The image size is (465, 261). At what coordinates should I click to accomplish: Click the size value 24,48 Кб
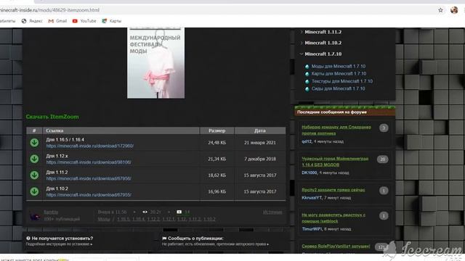coord(217,143)
